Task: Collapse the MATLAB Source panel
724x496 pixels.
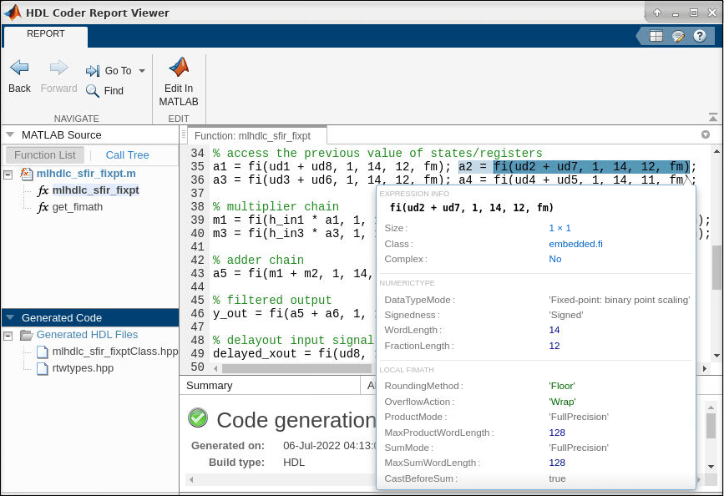Action: coord(10,135)
